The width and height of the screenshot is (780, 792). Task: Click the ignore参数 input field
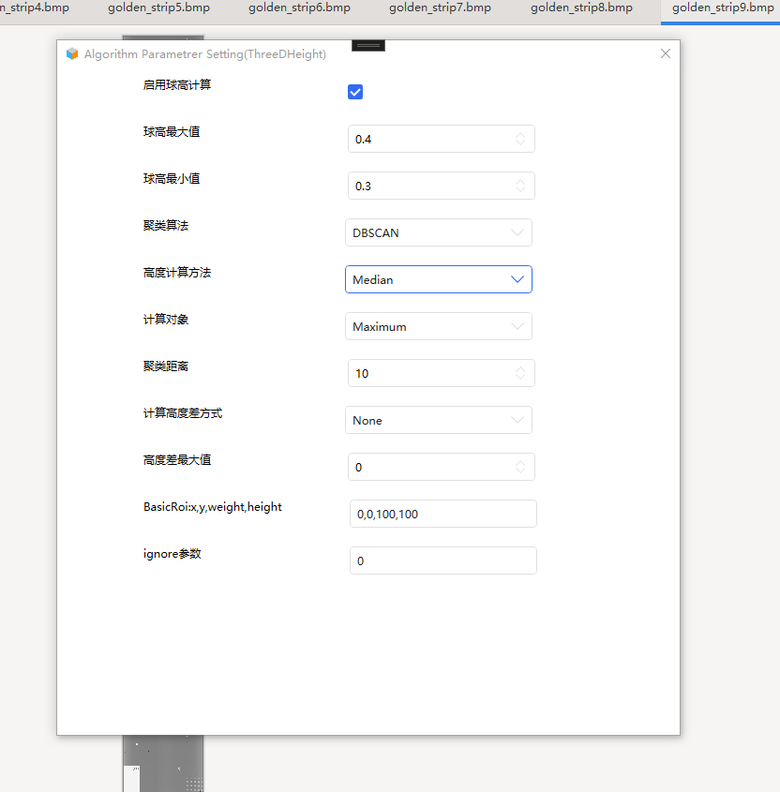443,560
